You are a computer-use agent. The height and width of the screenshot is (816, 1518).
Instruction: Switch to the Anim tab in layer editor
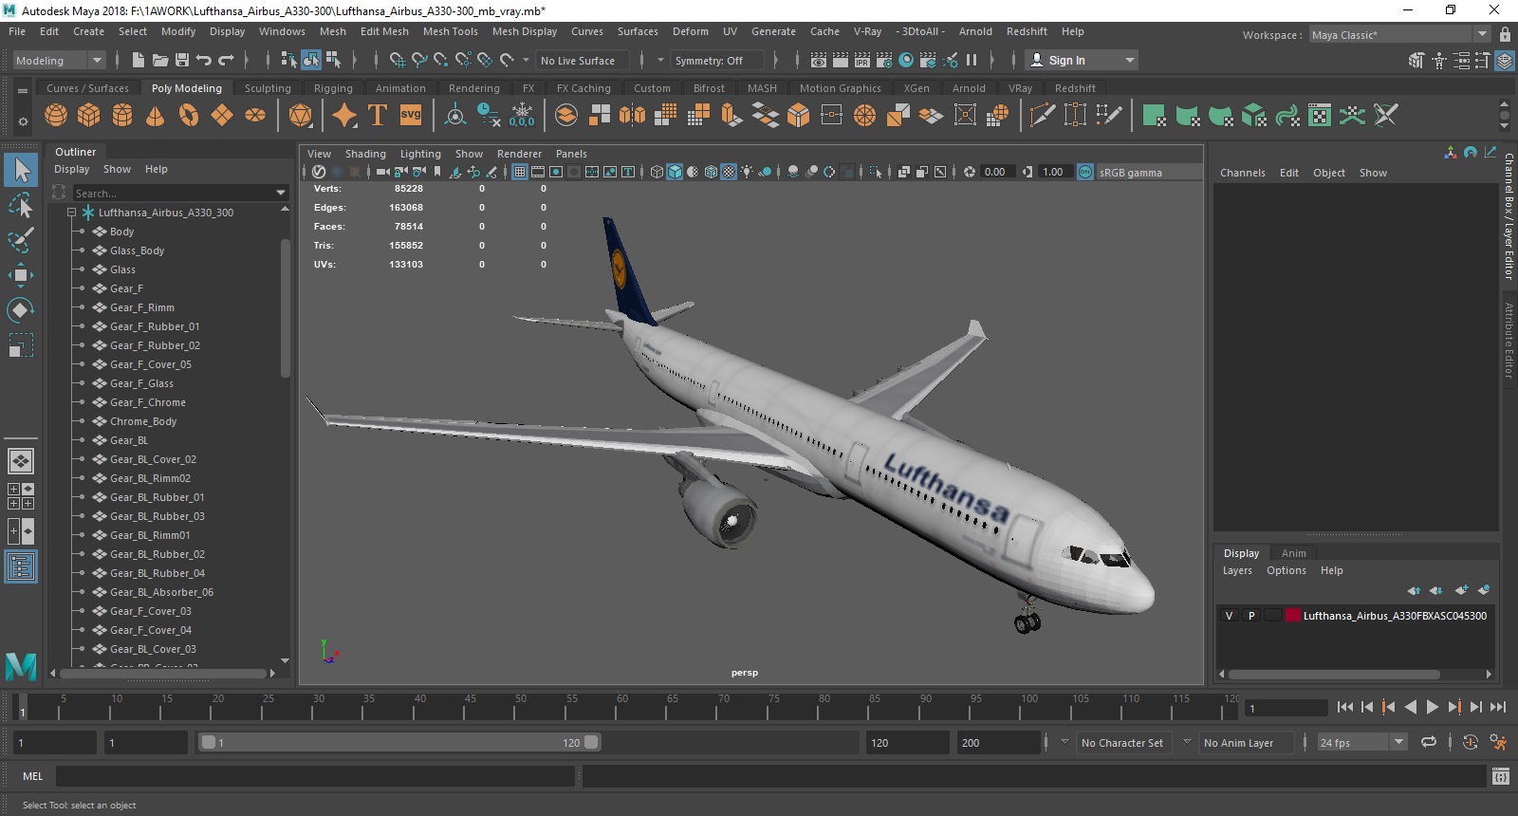click(x=1293, y=553)
